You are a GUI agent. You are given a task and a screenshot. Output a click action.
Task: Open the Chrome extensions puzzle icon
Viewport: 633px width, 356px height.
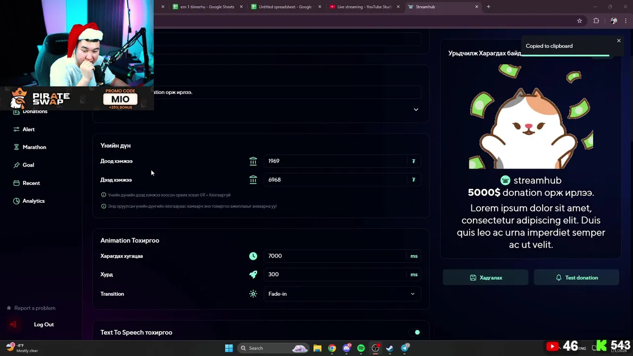coord(596,21)
